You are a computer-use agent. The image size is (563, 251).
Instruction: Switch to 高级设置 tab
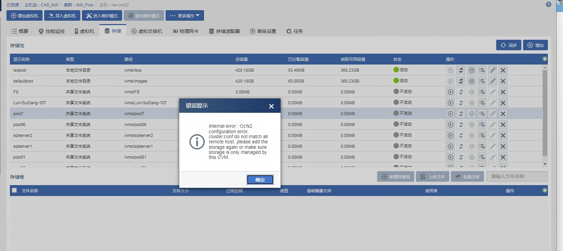(x=263, y=31)
